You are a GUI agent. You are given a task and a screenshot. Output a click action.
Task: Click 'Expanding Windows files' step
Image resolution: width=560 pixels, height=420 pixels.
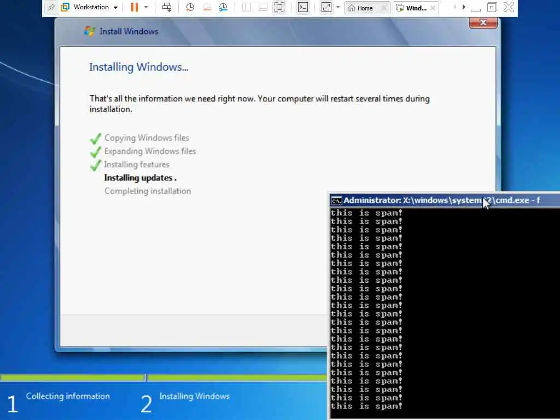pos(150,151)
